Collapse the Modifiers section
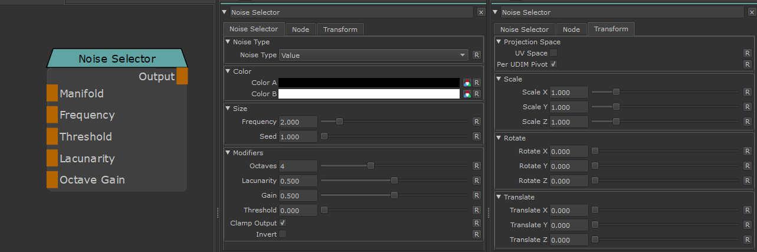Viewport: 757px width, 252px height. pyautogui.click(x=228, y=153)
